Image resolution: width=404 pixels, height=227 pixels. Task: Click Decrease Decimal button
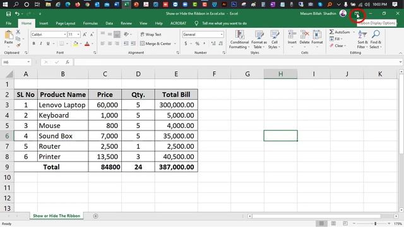(221, 44)
